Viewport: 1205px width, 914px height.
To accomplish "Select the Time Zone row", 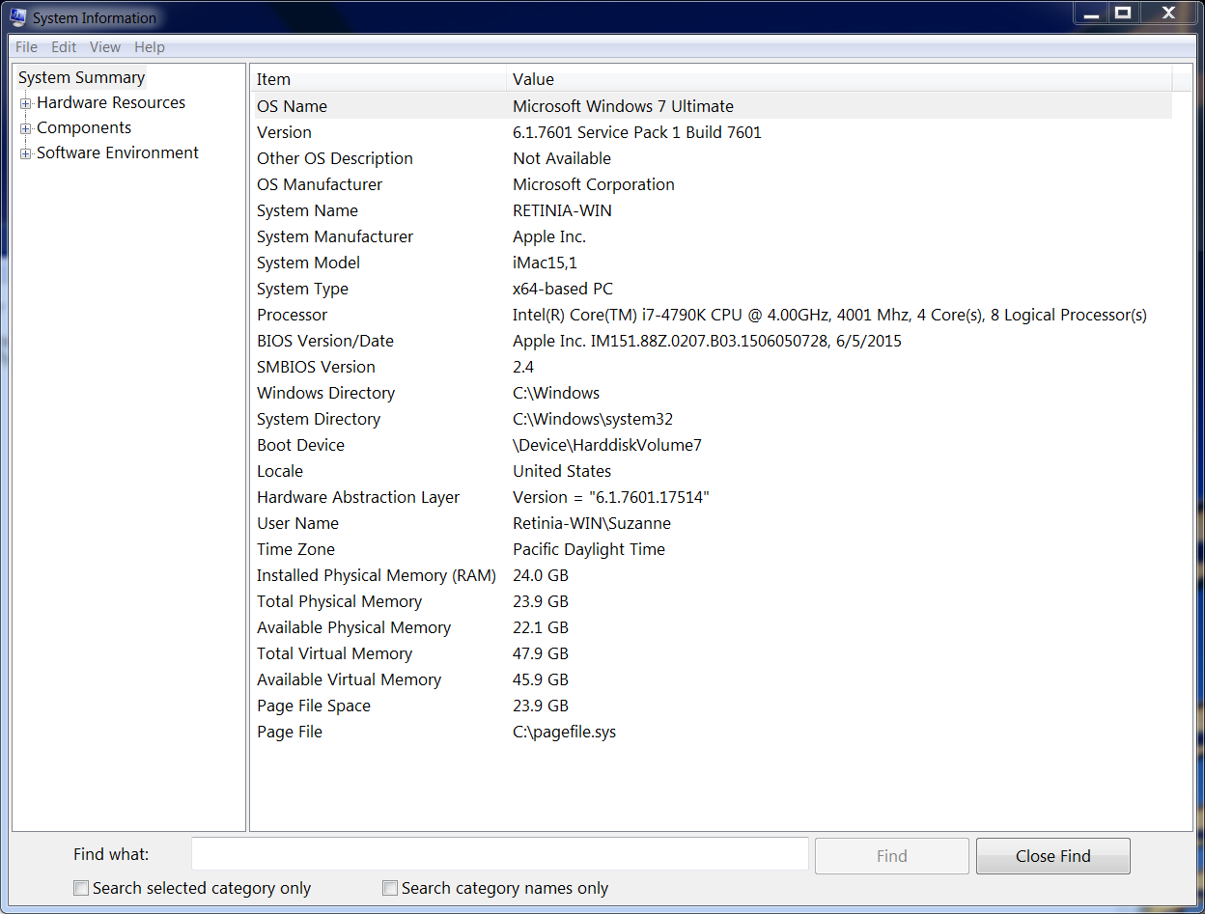I will (713, 549).
